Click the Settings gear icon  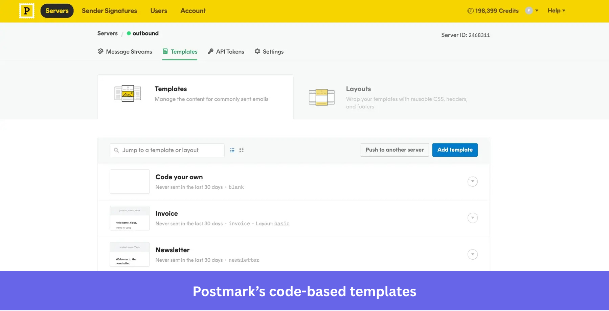(257, 51)
